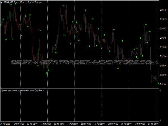This screenshot has height=126, width=168.
Task: Click price level 0.93175 on the scale
Action: (x=163, y=10)
